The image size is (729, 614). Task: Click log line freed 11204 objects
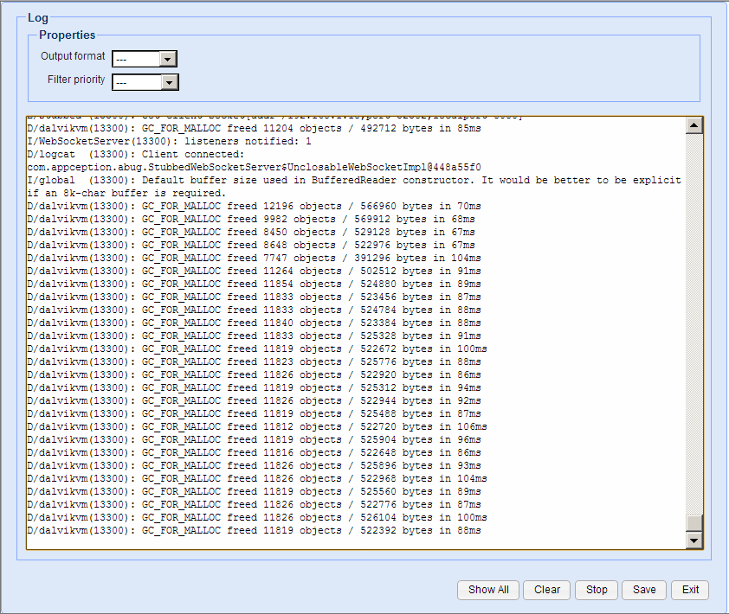coord(254,128)
